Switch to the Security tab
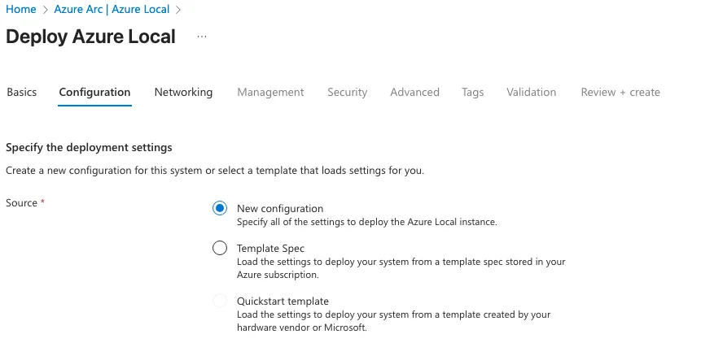This screenshot has width=714, height=347. [x=348, y=93]
